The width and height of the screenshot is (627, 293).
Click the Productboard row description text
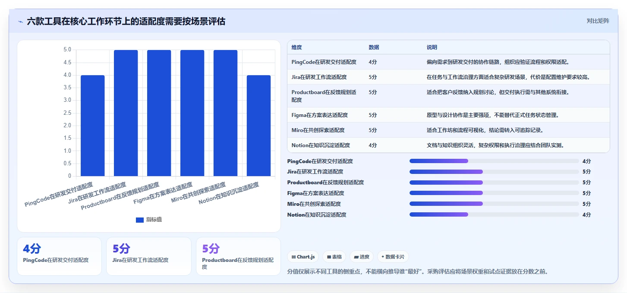pos(498,92)
